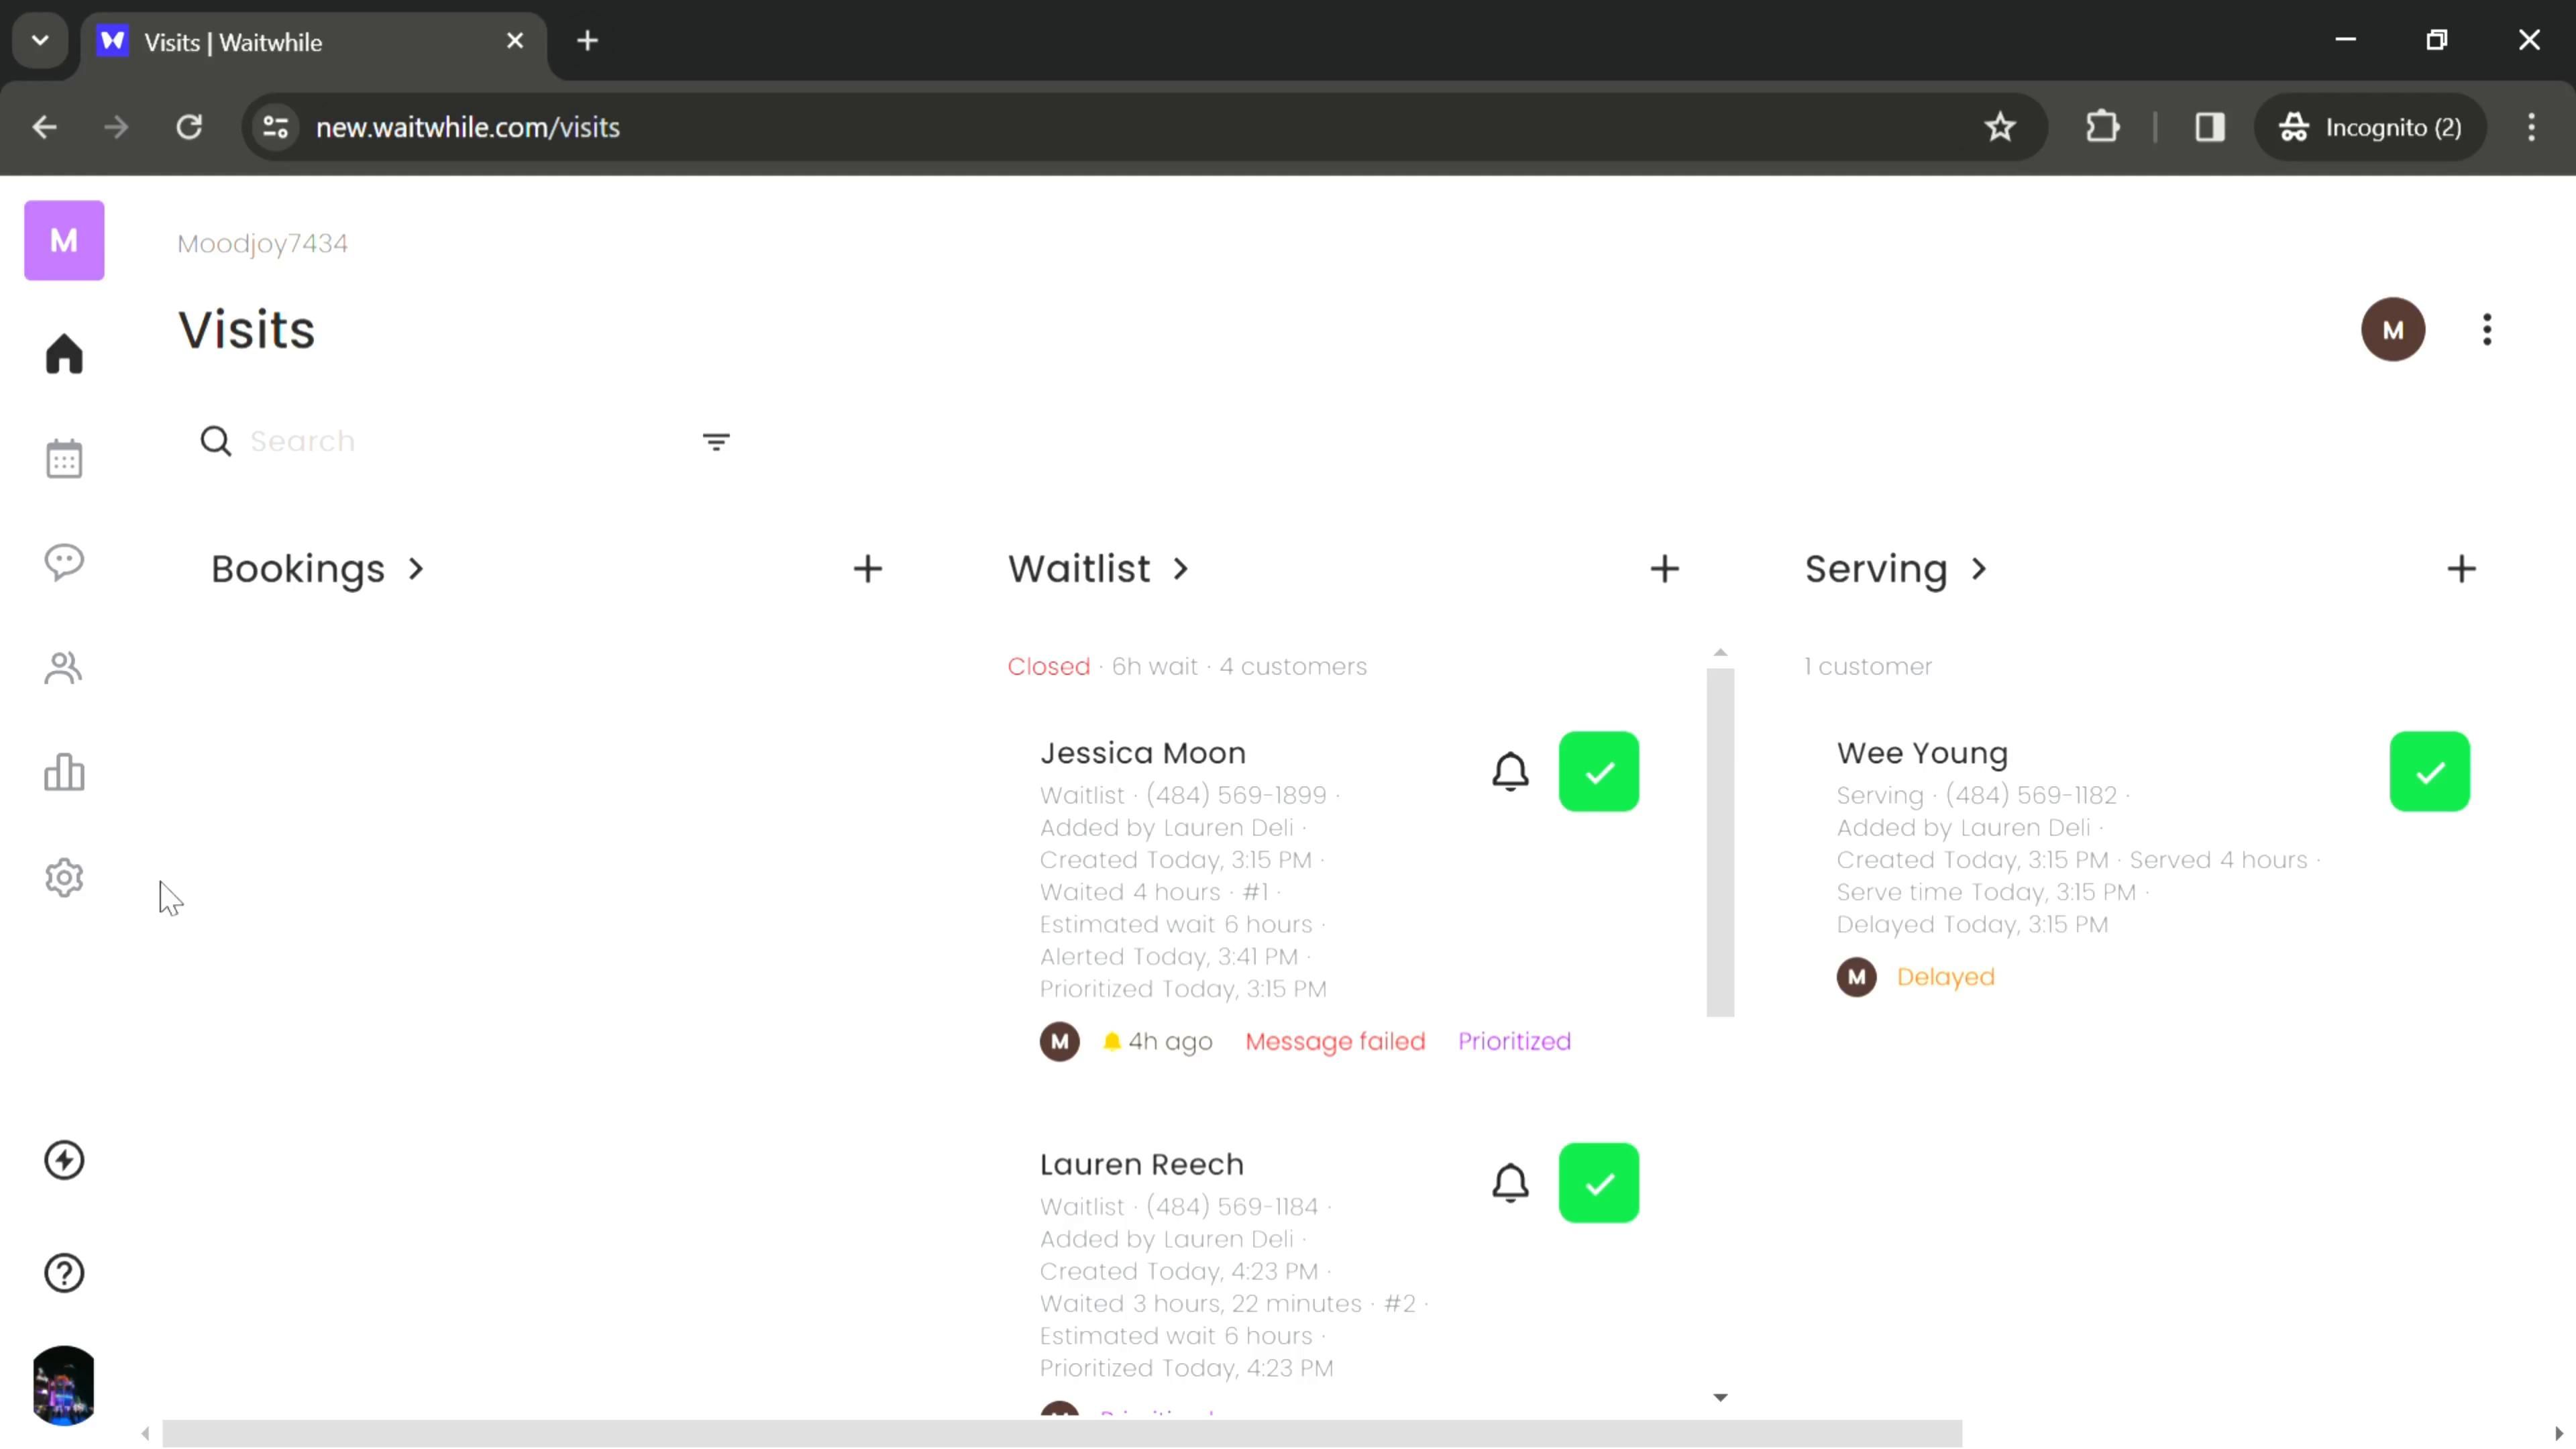The height and width of the screenshot is (1449, 2576).
Task: Click the Home navigation icon
Action: (64, 354)
